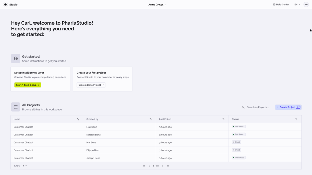Click the Setup Intelligence layer card title
Screen dimensions: 312x175
coord(29,73)
